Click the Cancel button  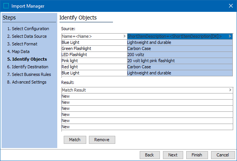(223, 155)
